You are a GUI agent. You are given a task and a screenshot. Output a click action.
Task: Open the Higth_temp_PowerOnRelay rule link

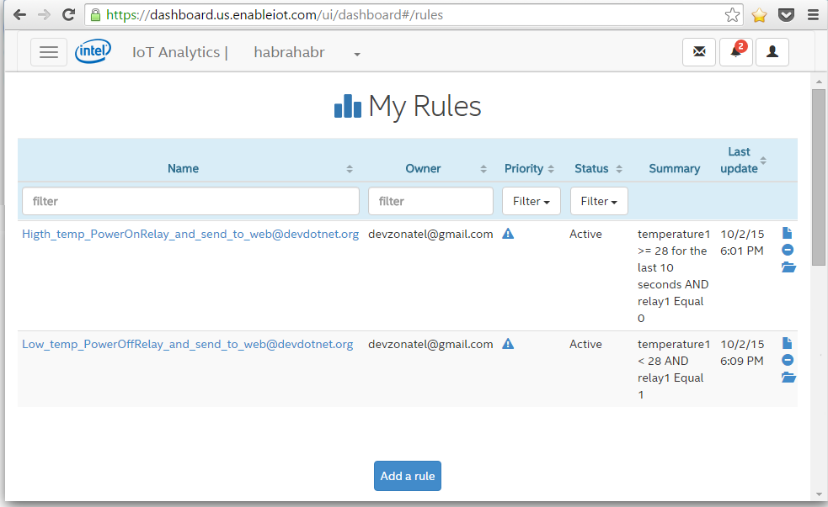pos(190,234)
